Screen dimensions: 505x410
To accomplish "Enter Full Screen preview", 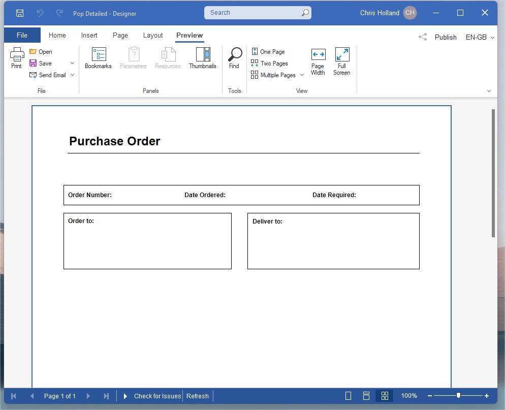I will pyautogui.click(x=342, y=62).
